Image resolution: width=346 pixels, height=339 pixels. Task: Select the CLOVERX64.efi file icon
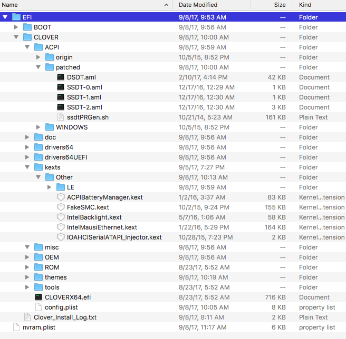point(39,297)
